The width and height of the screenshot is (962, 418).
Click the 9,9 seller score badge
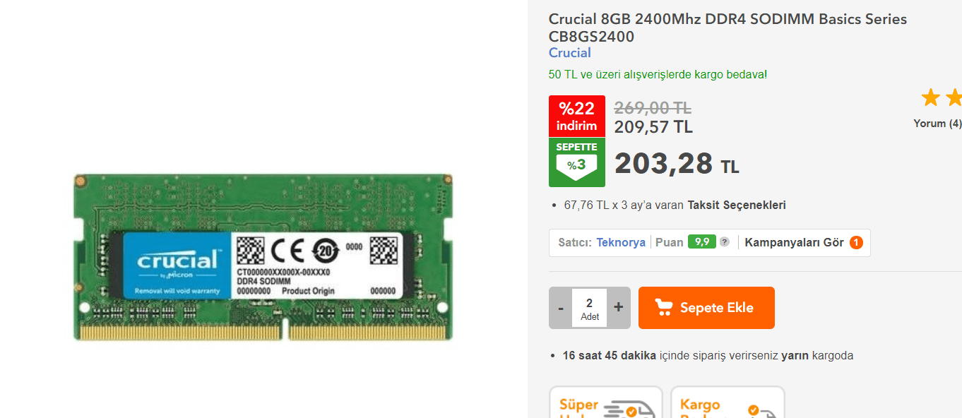[x=701, y=242]
